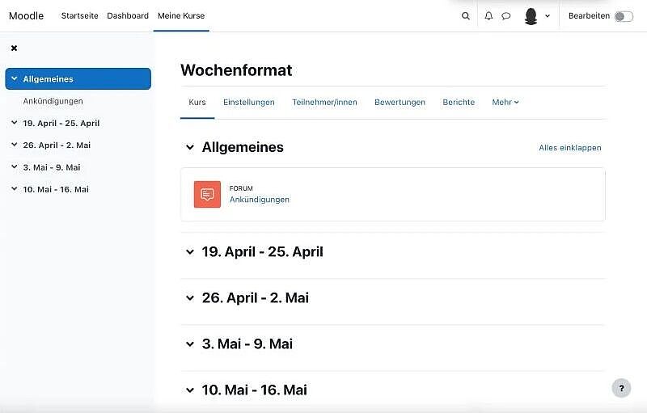Viewport: 647px width, 413px height.
Task: Switch to the Einstellungen tab
Action: (x=249, y=103)
